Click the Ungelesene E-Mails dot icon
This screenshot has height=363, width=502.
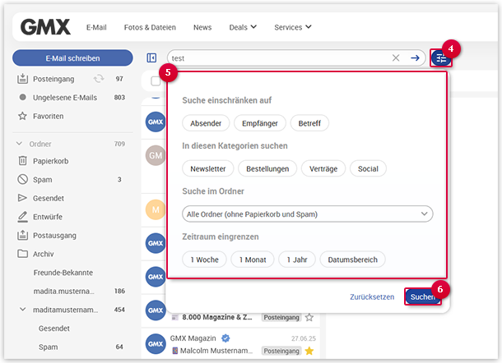click(22, 97)
